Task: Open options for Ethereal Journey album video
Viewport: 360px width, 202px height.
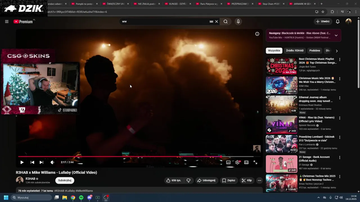Action: click(x=340, y=98)
